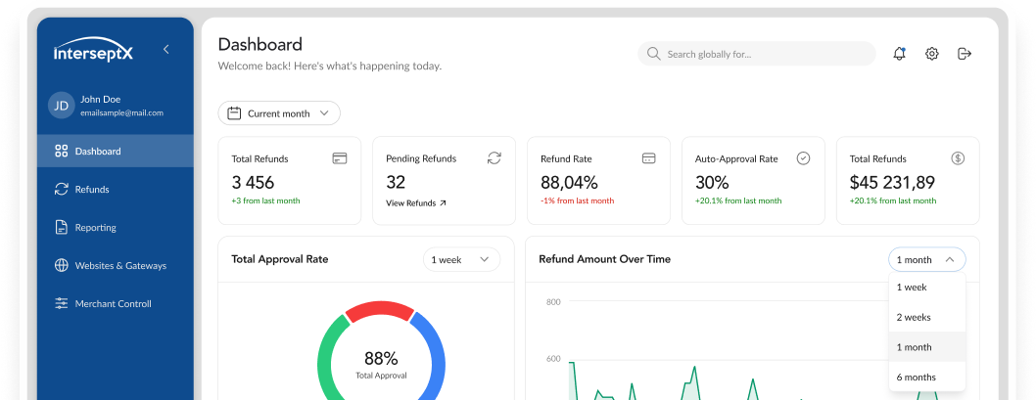The width and height of the screenshot is (1036, 400).
Task: Click emailsample@mail.com text
Action: click(121, 112)
